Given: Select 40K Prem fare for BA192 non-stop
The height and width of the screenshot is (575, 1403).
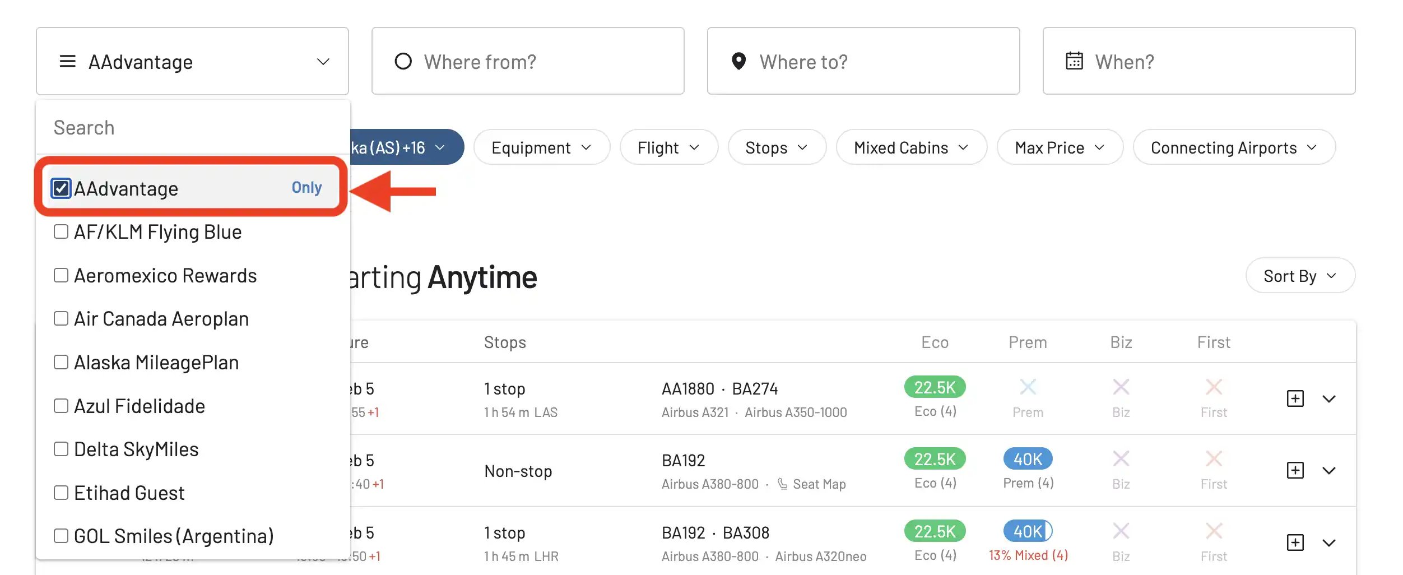Looking at the screenshot, I should click(x=1028, y=458).
